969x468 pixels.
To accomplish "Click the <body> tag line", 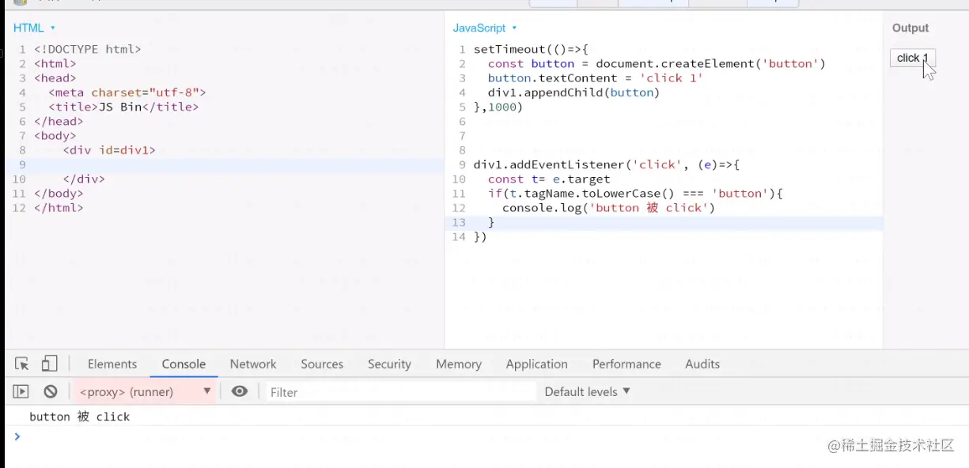I will 55,135.
